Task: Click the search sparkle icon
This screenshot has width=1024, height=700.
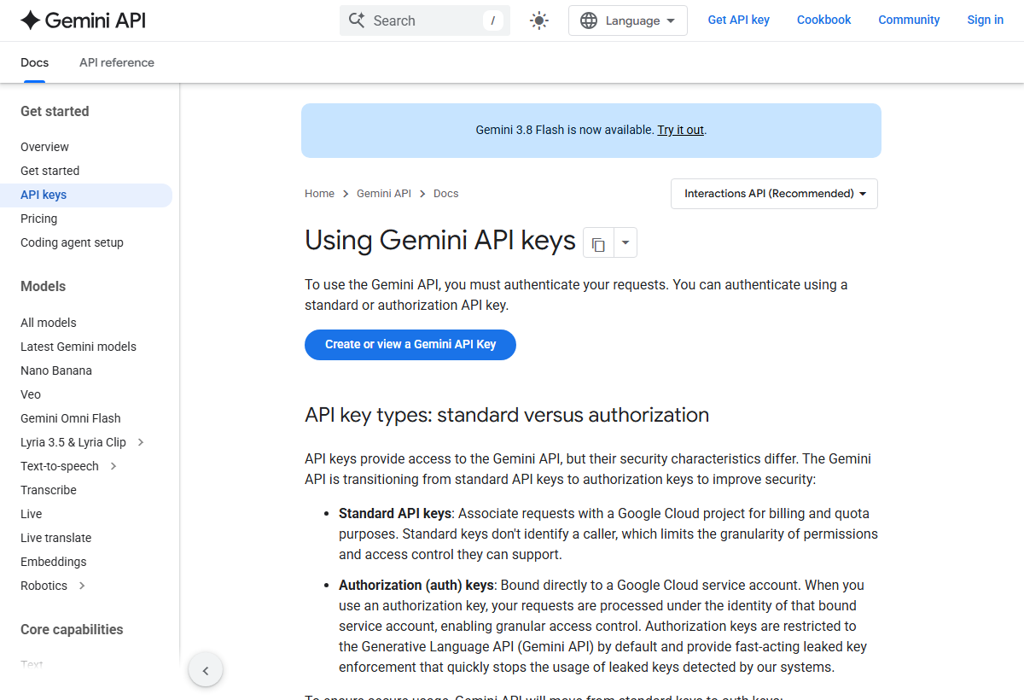Action: click(x=357, y=20)
